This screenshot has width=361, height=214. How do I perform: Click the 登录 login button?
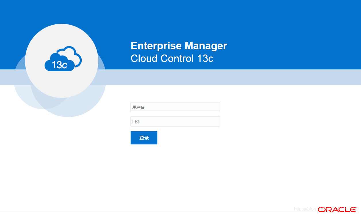tap(144, 138)
